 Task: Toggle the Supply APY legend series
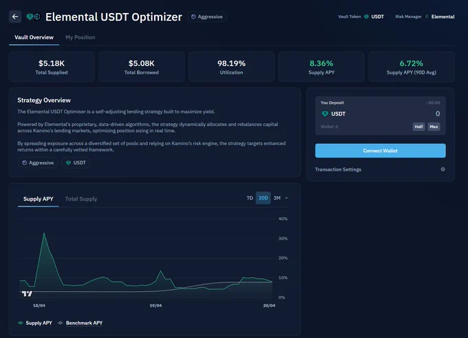35,323
